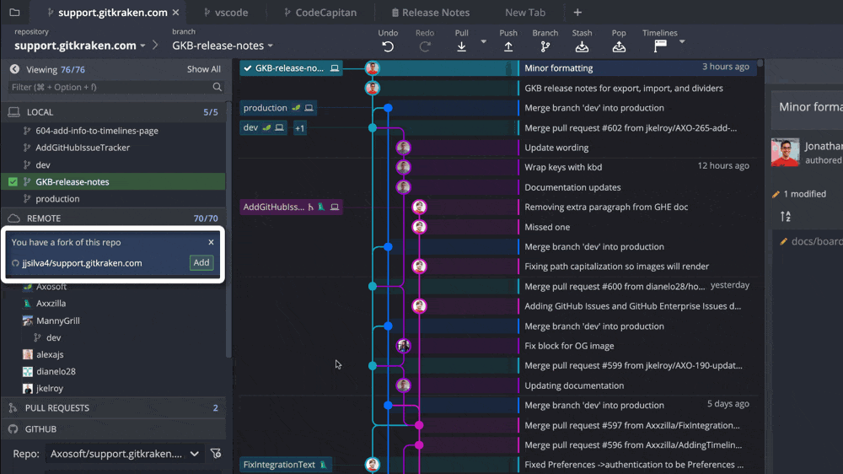Click the FixIntegrationText branch graph label
This screenshot has height=474, width=843.
286,465
